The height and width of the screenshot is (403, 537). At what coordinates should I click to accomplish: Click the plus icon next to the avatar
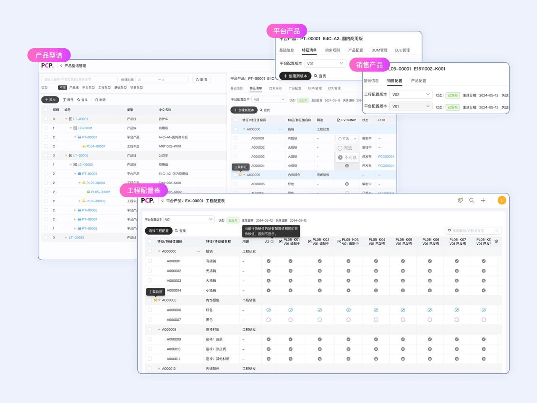point(483,200)
